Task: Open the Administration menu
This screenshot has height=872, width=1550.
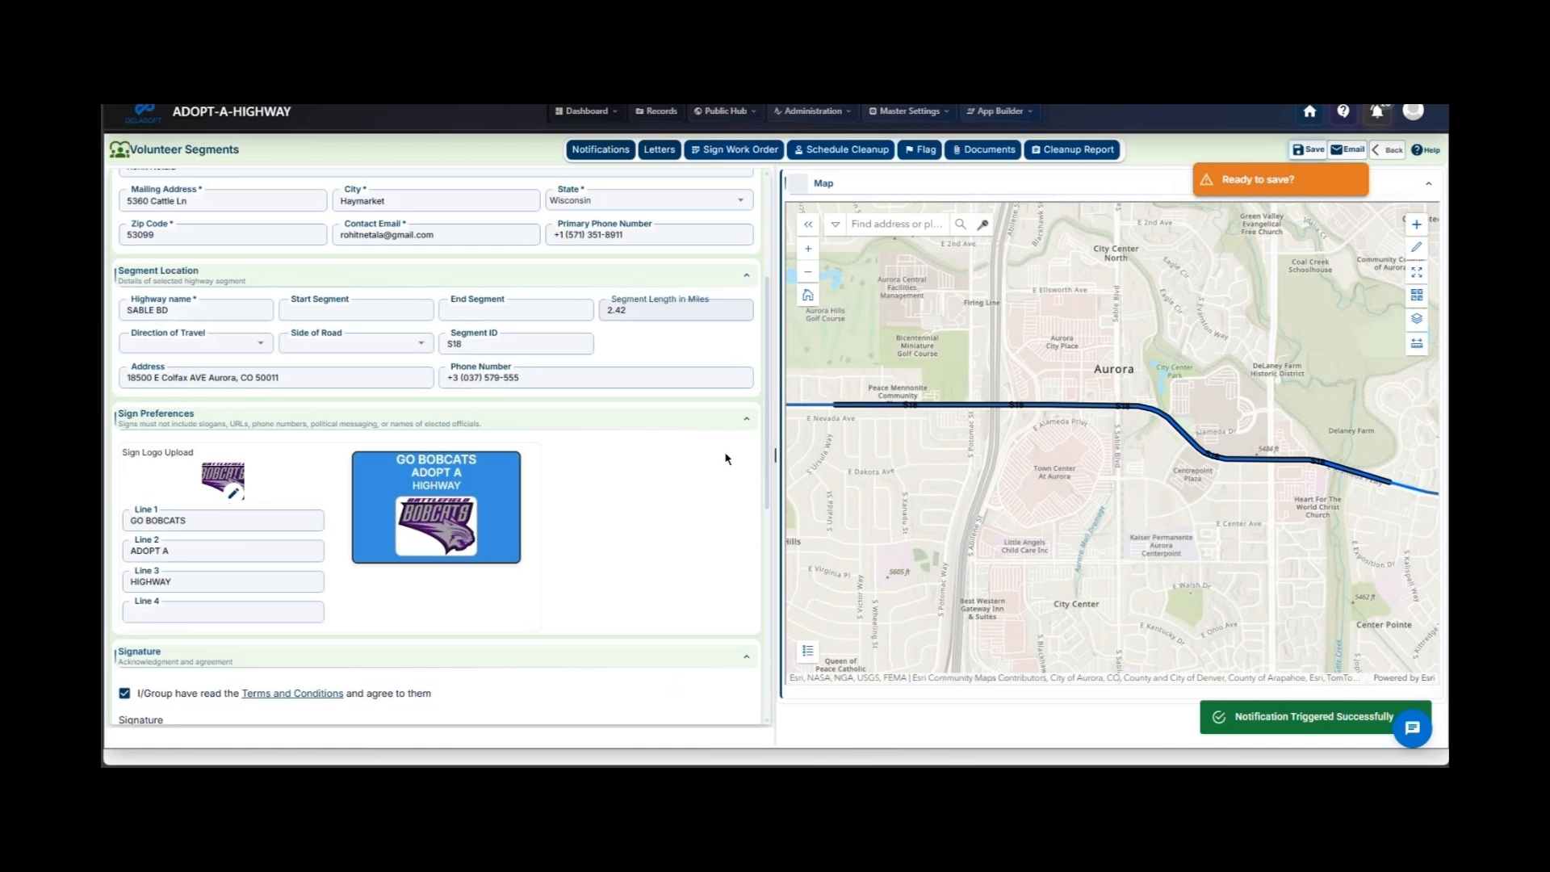Action: coord(811,111)
